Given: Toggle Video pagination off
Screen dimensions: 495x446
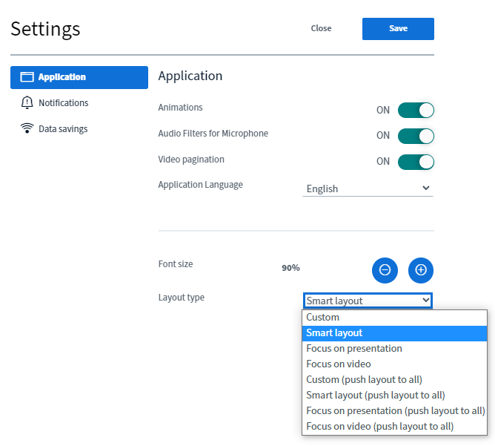Looking at the screenshot, I should point(416,162).
